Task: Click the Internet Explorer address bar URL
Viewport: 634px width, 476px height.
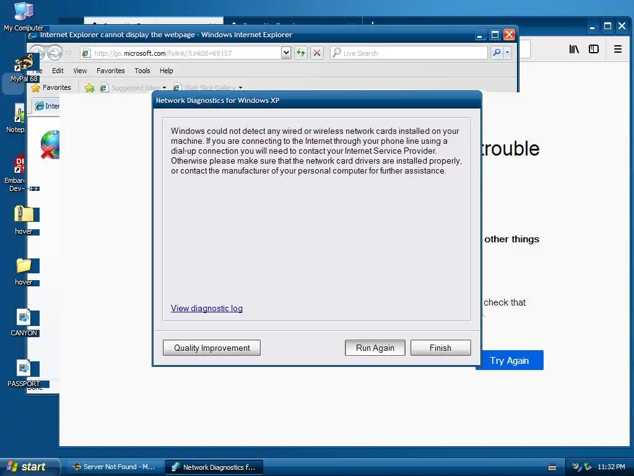Action: coord(181,53)
